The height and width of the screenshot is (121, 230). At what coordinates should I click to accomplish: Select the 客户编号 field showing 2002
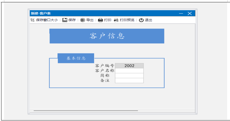tap(129, 66)
